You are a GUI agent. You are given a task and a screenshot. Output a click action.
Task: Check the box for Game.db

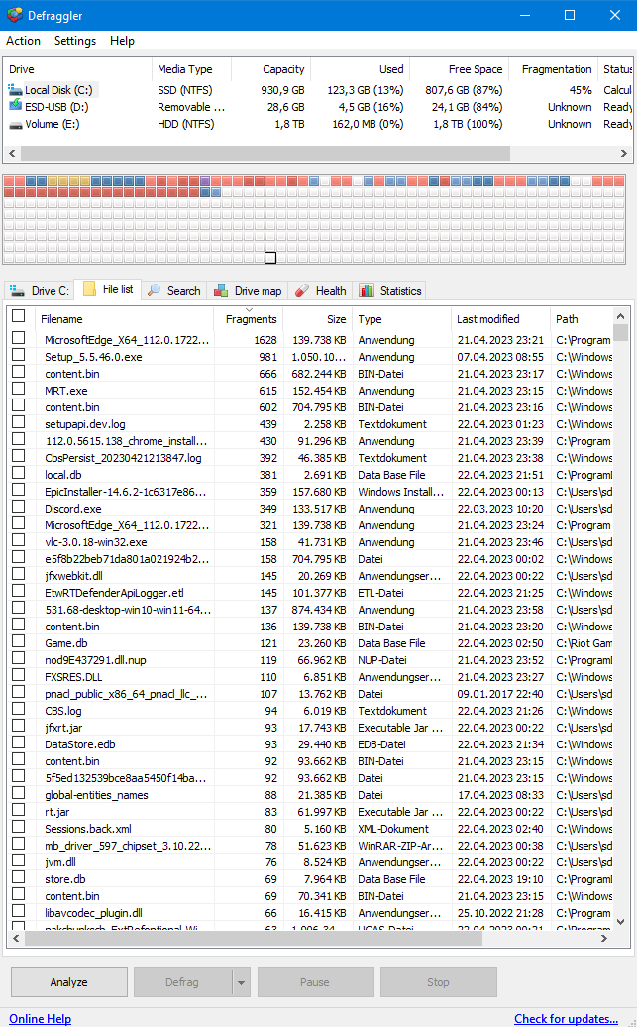[x=19, y=641]
